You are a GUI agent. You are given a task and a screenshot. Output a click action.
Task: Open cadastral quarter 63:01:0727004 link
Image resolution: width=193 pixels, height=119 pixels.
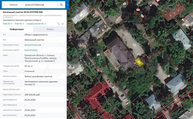(x=31, y=50)
